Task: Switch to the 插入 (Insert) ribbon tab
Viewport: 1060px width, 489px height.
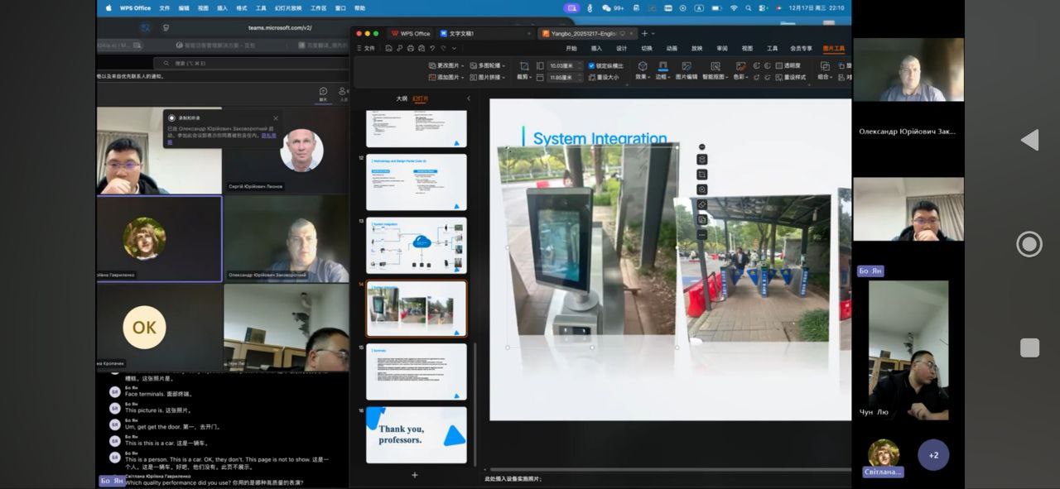Action: (596, 48)
